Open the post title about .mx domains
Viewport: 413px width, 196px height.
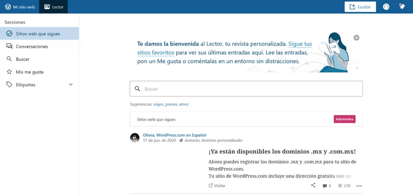pyautogui.click(x=282, y=152)
